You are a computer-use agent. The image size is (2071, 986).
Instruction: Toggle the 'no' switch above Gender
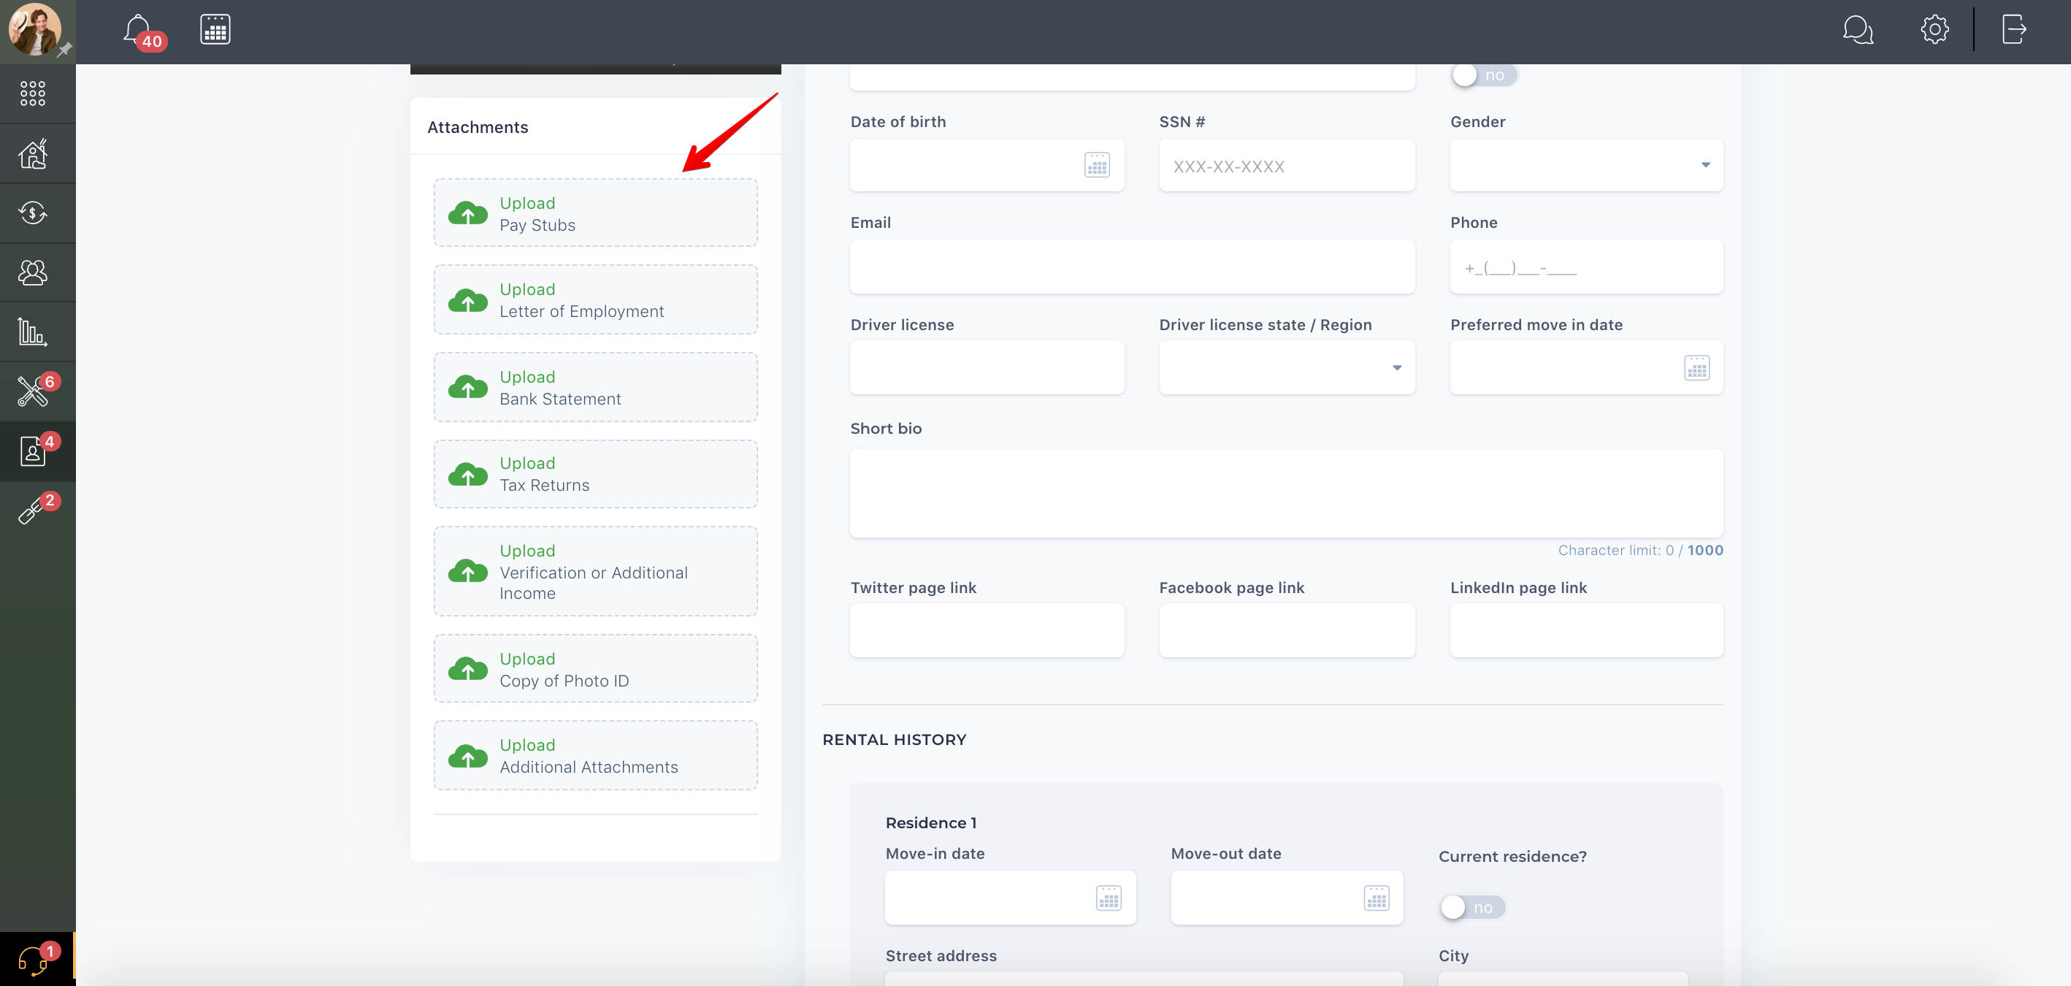click(1483, 74)
